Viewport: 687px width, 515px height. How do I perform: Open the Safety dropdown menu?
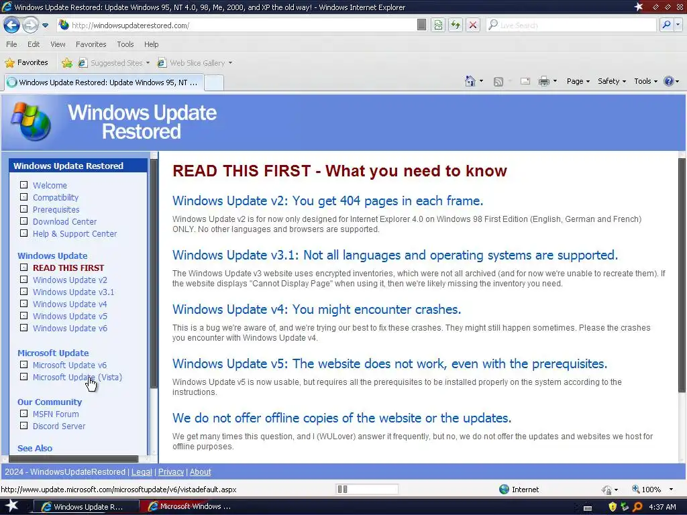[612, 81]
